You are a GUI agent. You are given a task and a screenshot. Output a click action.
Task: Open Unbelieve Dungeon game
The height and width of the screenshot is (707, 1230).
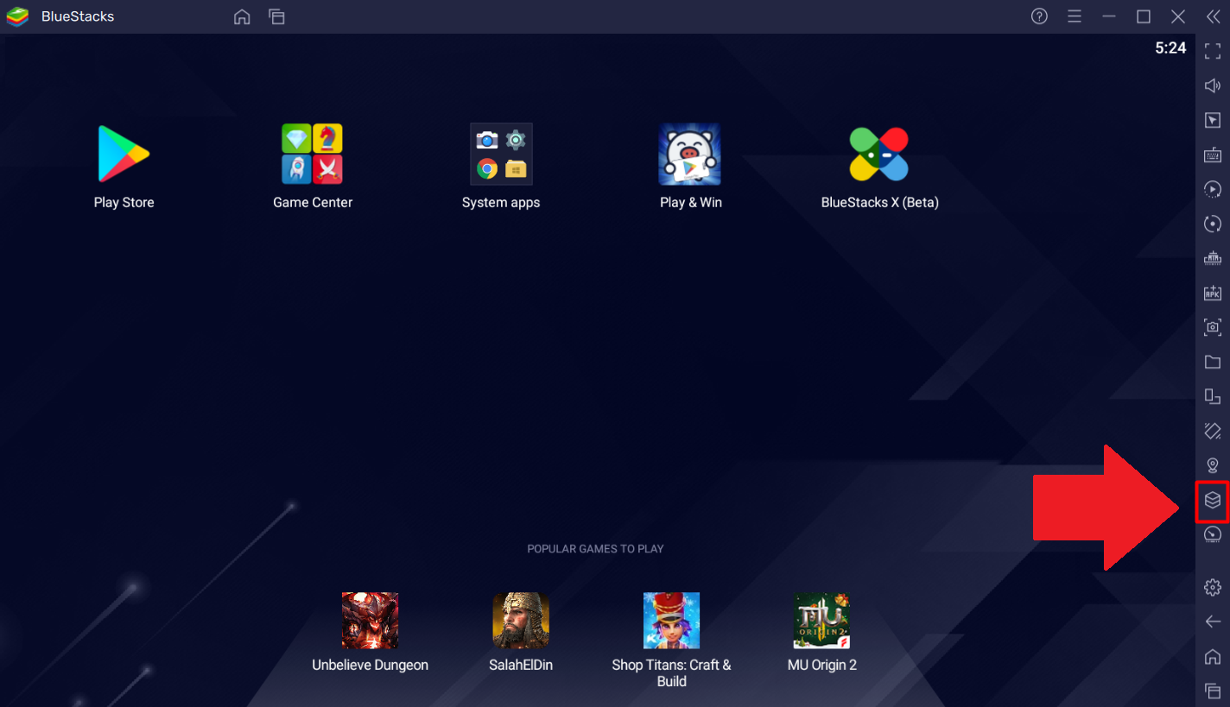(370, 620)
